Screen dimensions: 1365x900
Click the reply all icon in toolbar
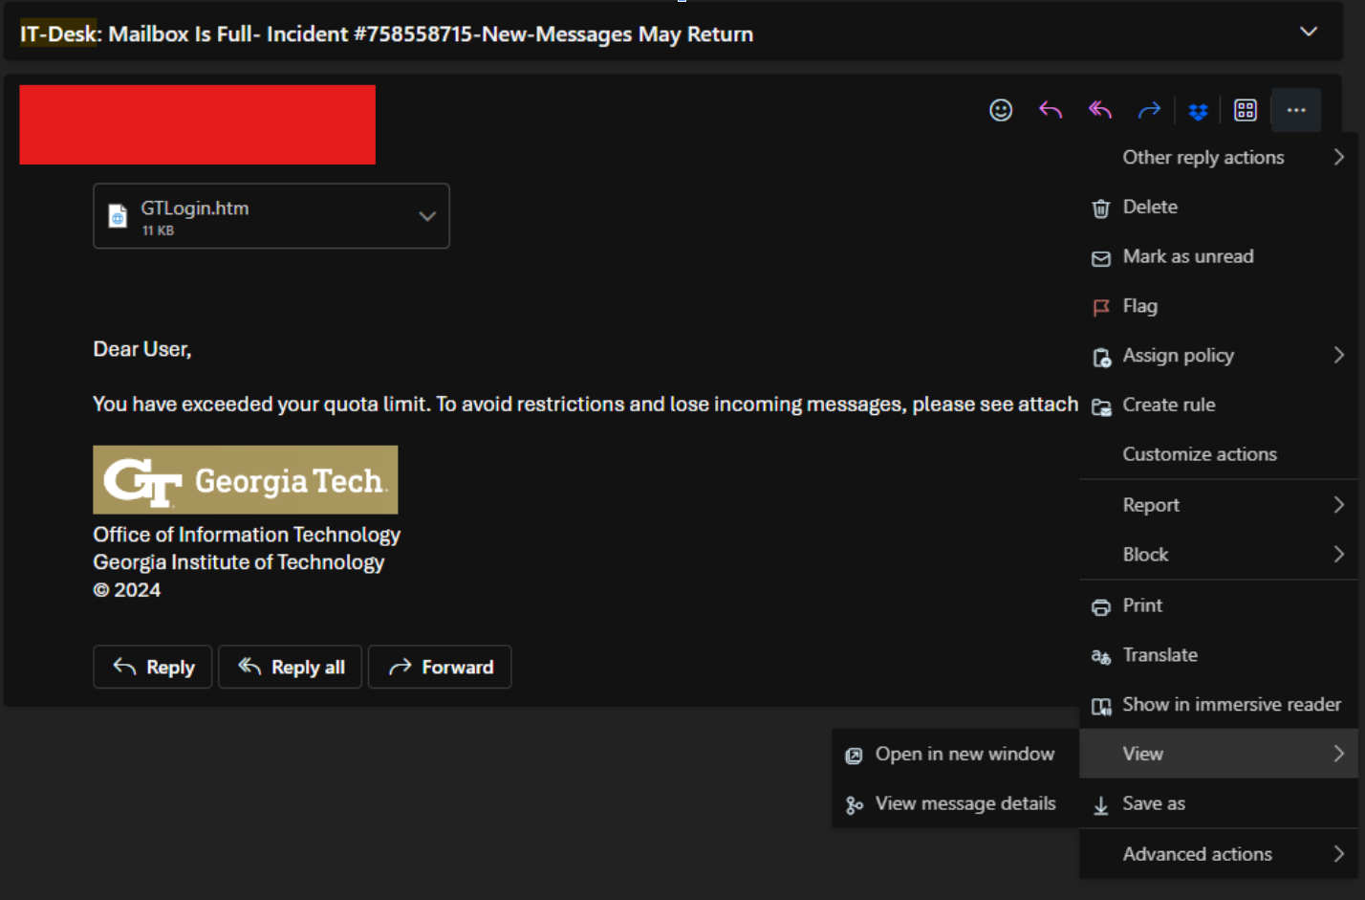(x=1099, y=111)
